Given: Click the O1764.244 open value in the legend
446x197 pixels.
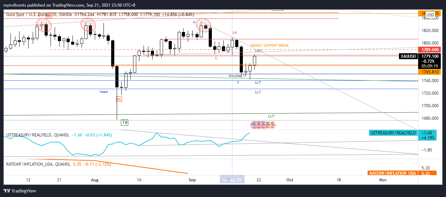Looking at the screenshot, I should (x=84, y=15).
